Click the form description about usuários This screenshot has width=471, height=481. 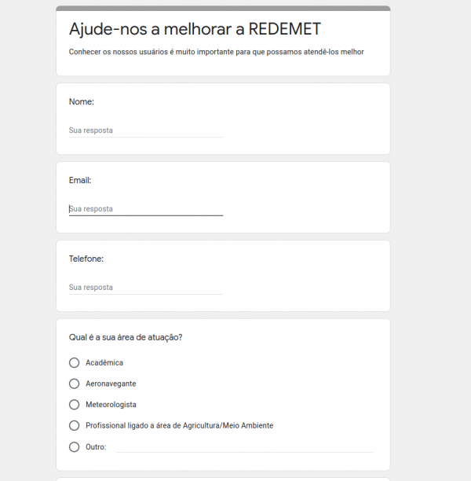click(x=216, y=52)
